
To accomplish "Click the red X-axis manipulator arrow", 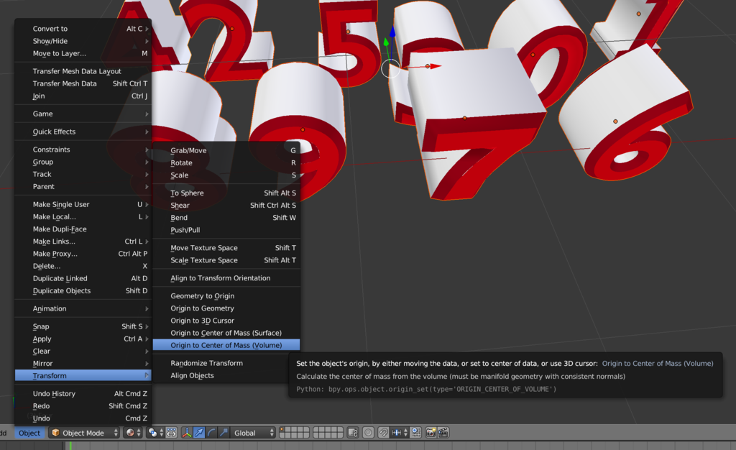I will (435, 66).
